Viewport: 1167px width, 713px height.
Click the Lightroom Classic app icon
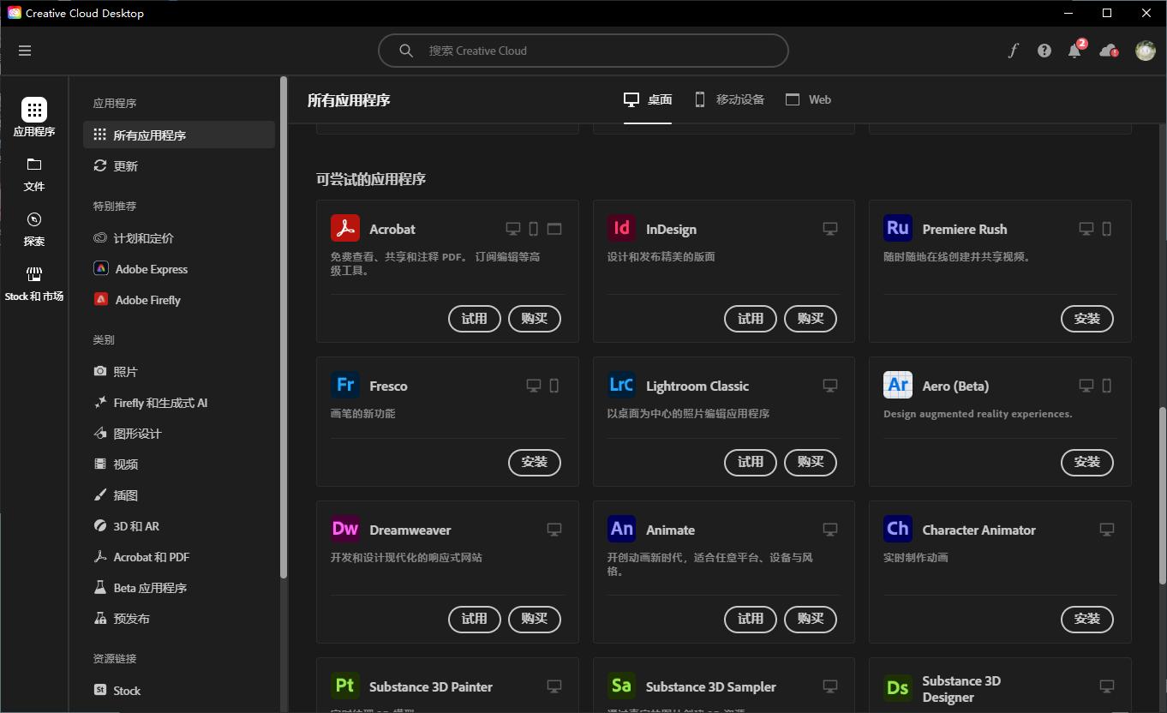click(x=622, y=385)
